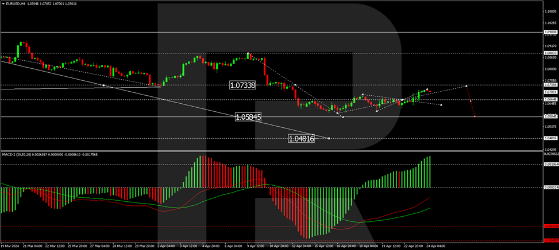Select the red projected downward arrow line

pyautogui.click(x=471, y=101)
